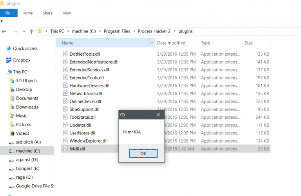The height and width of the screenshot is (196, 301).
Task: Switch to the View ribbon tab
Action: tap(67, 13)
